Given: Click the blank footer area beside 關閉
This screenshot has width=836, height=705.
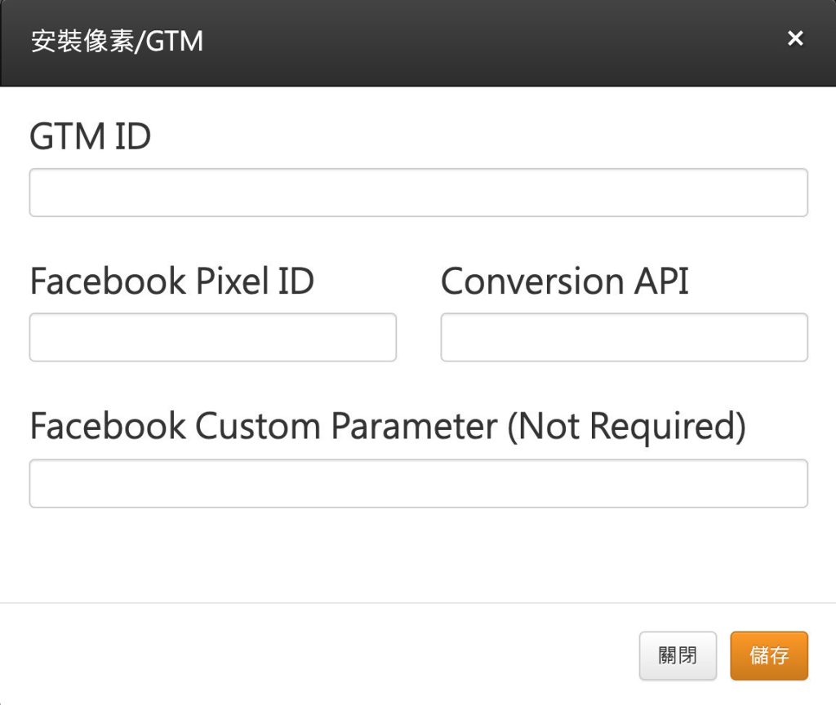Looking at the screenshot, I should (x=320, y=656).
